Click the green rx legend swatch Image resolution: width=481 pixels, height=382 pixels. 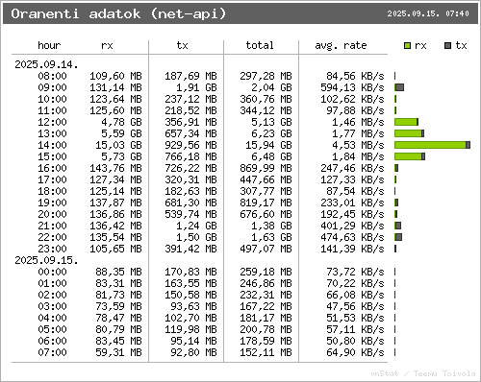tap(407, 46)
